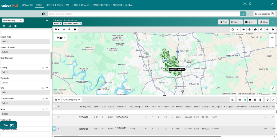Zoom in the map with the plus button
The image size is (277, 137).
click(x=272, y=38)
